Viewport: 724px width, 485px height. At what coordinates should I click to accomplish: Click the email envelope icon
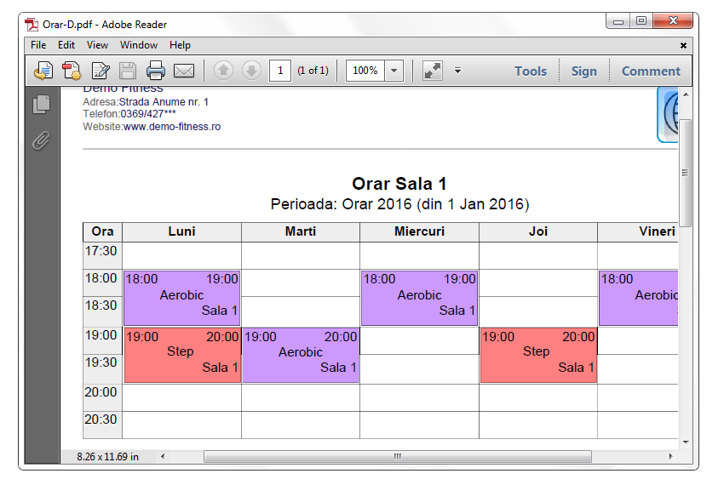coord(184,71)
